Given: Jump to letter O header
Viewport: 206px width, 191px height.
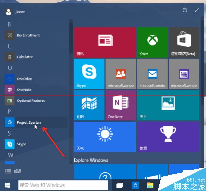Looking at the screenshot, I should point(10,68).
